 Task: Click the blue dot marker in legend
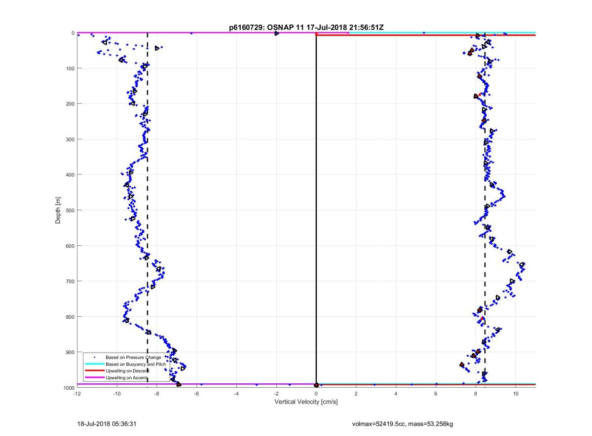[x=94, y=357]
